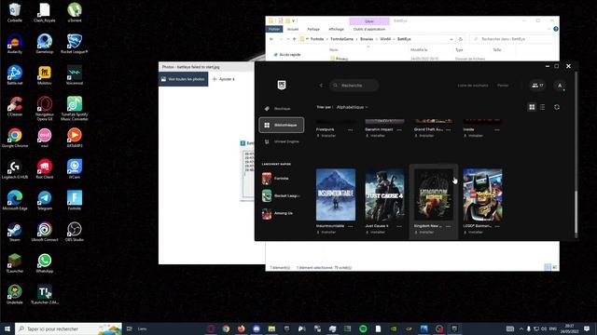
Task: Select 'Accès rapide' in Explorer navigation pane
Action: [x=287, y=55]
